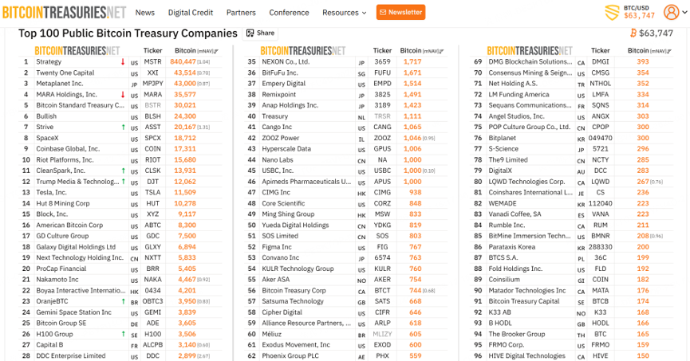Click the MSTR ticker cell
This screenshot has width=690, height=361.
[152, 62]
